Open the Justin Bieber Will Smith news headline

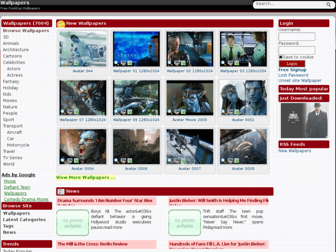tap(219, 201)
